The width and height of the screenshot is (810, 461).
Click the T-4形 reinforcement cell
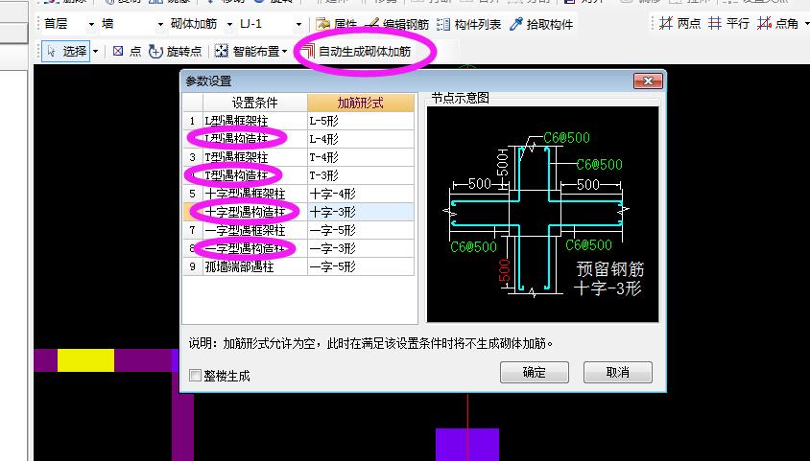point(361,157)
